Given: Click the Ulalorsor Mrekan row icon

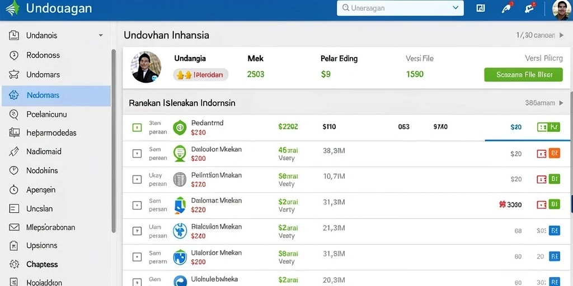Looking at the screenshot, I should (x=180, y=257).
